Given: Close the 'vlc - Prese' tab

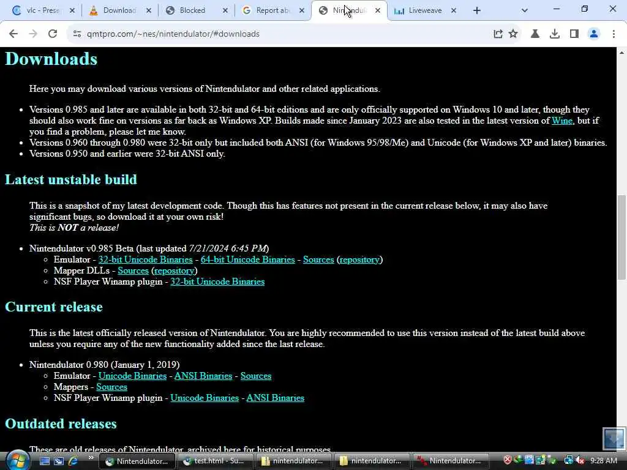Looking at the screenshot, I should 72,10.
